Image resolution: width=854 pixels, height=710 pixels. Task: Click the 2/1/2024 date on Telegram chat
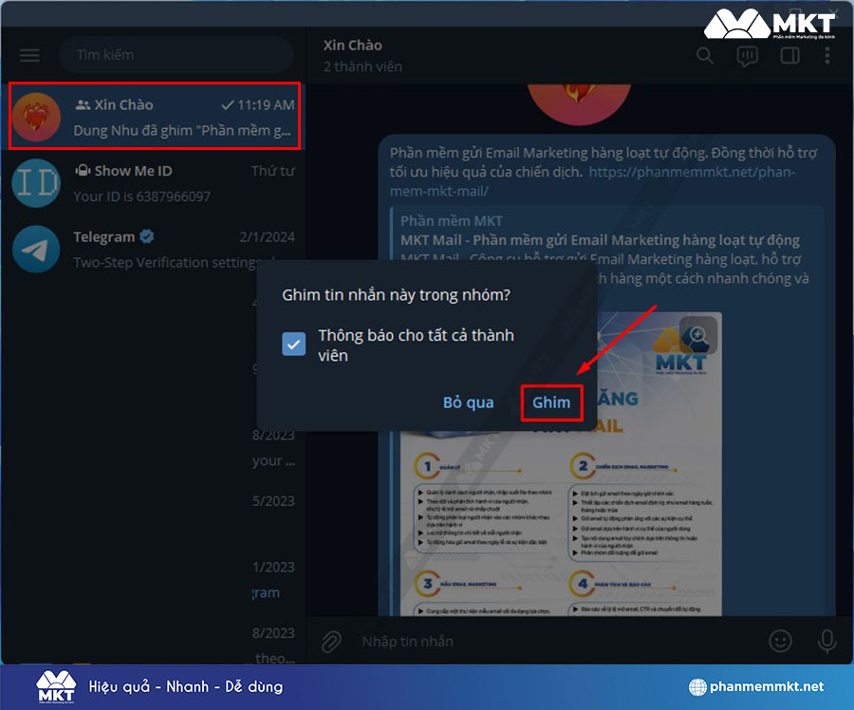coord(267,237)
